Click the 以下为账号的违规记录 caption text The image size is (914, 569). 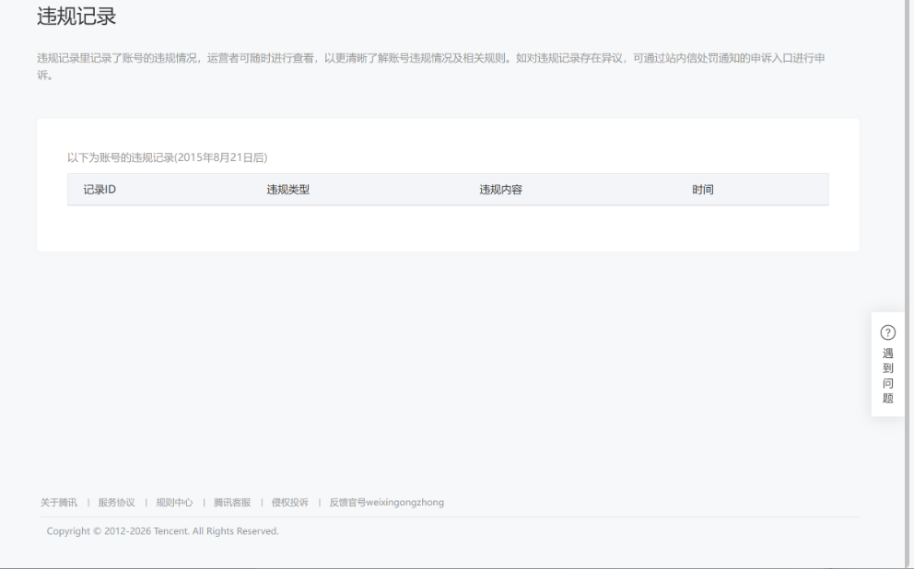click(x=168, y=157)
